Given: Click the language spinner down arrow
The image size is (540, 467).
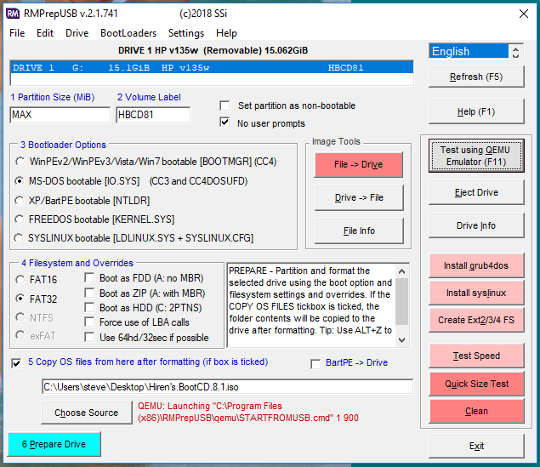Looking at the screenshot, I should pos(515,55).
